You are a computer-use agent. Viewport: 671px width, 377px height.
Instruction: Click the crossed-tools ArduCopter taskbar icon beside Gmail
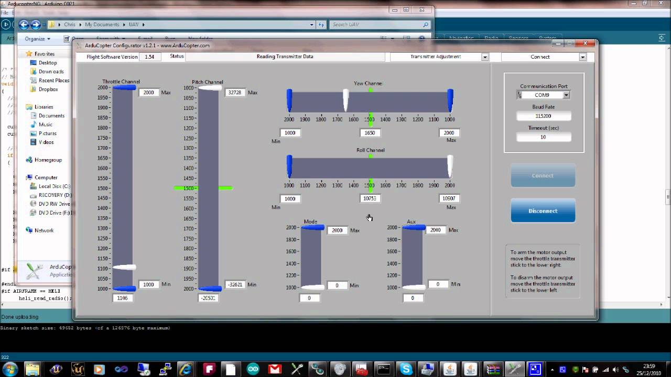[x=297, y=369]
